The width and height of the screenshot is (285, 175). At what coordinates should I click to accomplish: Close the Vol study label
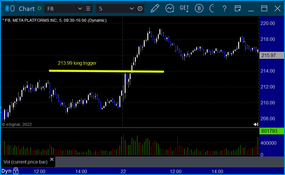(52, 159)
